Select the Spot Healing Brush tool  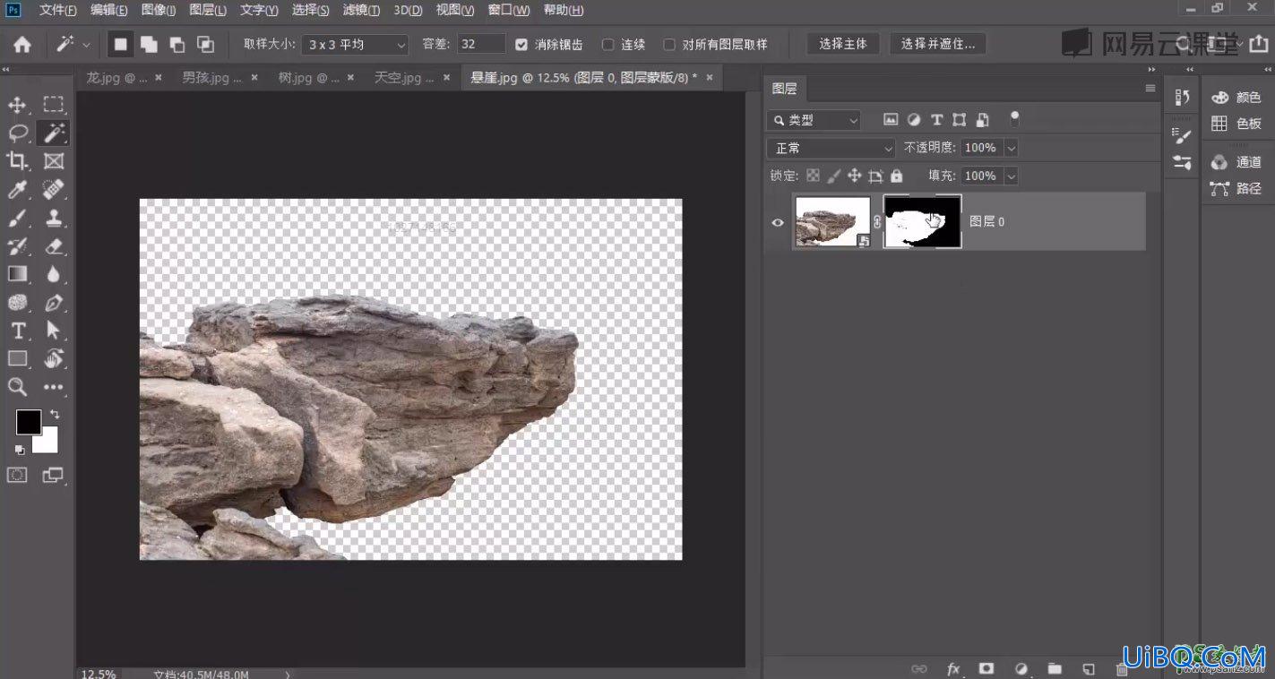pyautogui.click(x=54, y=189)
